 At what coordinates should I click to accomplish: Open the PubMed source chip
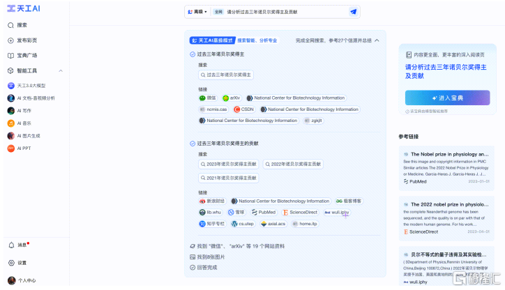[264, 213]
